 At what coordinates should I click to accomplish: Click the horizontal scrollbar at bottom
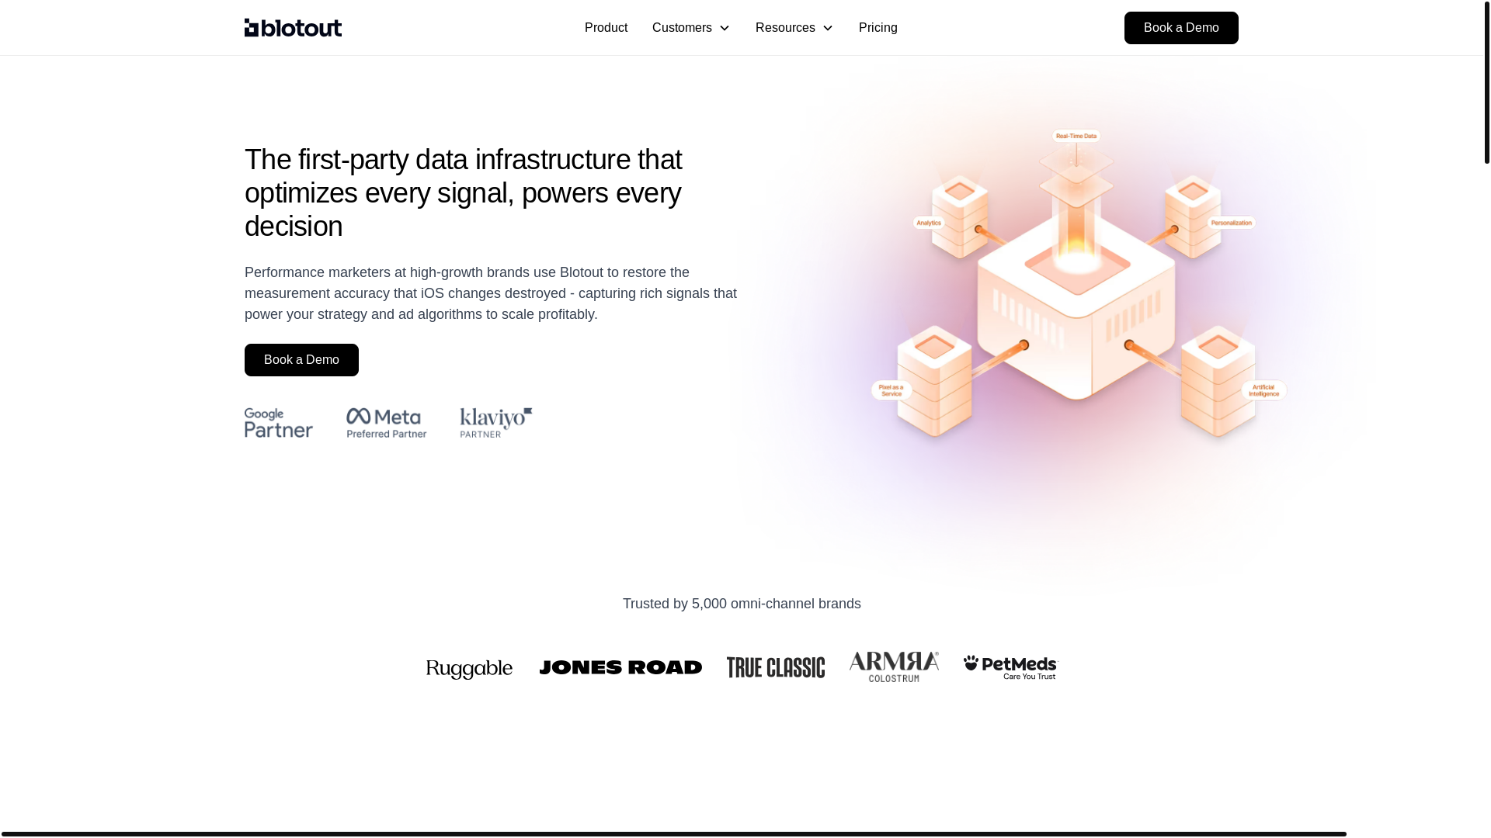(673, 834)
